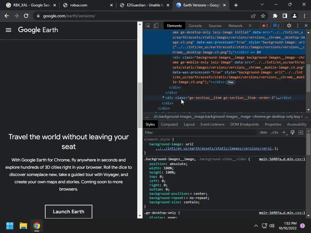This screenshot has width=311, height=233.
Task: Open main-3d48fa css link for .background-images__image
Action: tap(282, 159)
